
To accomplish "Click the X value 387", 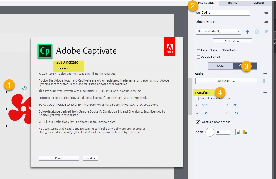I will click(x=205, y=105).
